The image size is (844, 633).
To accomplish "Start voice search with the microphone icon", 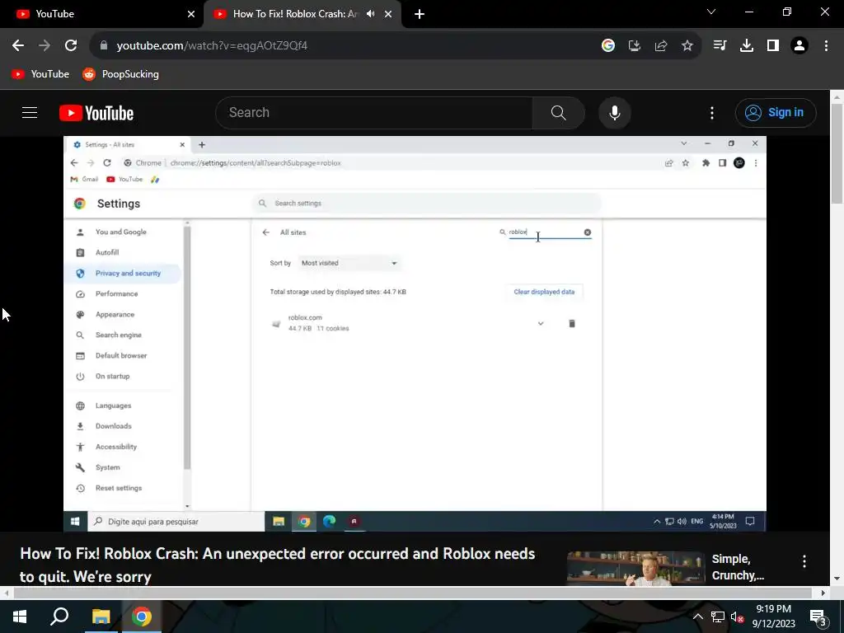I will coord(615,113).
